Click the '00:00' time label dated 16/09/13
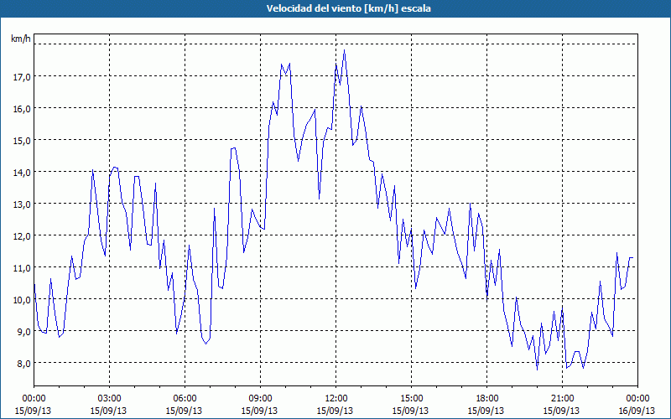Screen dimensions: 671x419 click(637, 399)
